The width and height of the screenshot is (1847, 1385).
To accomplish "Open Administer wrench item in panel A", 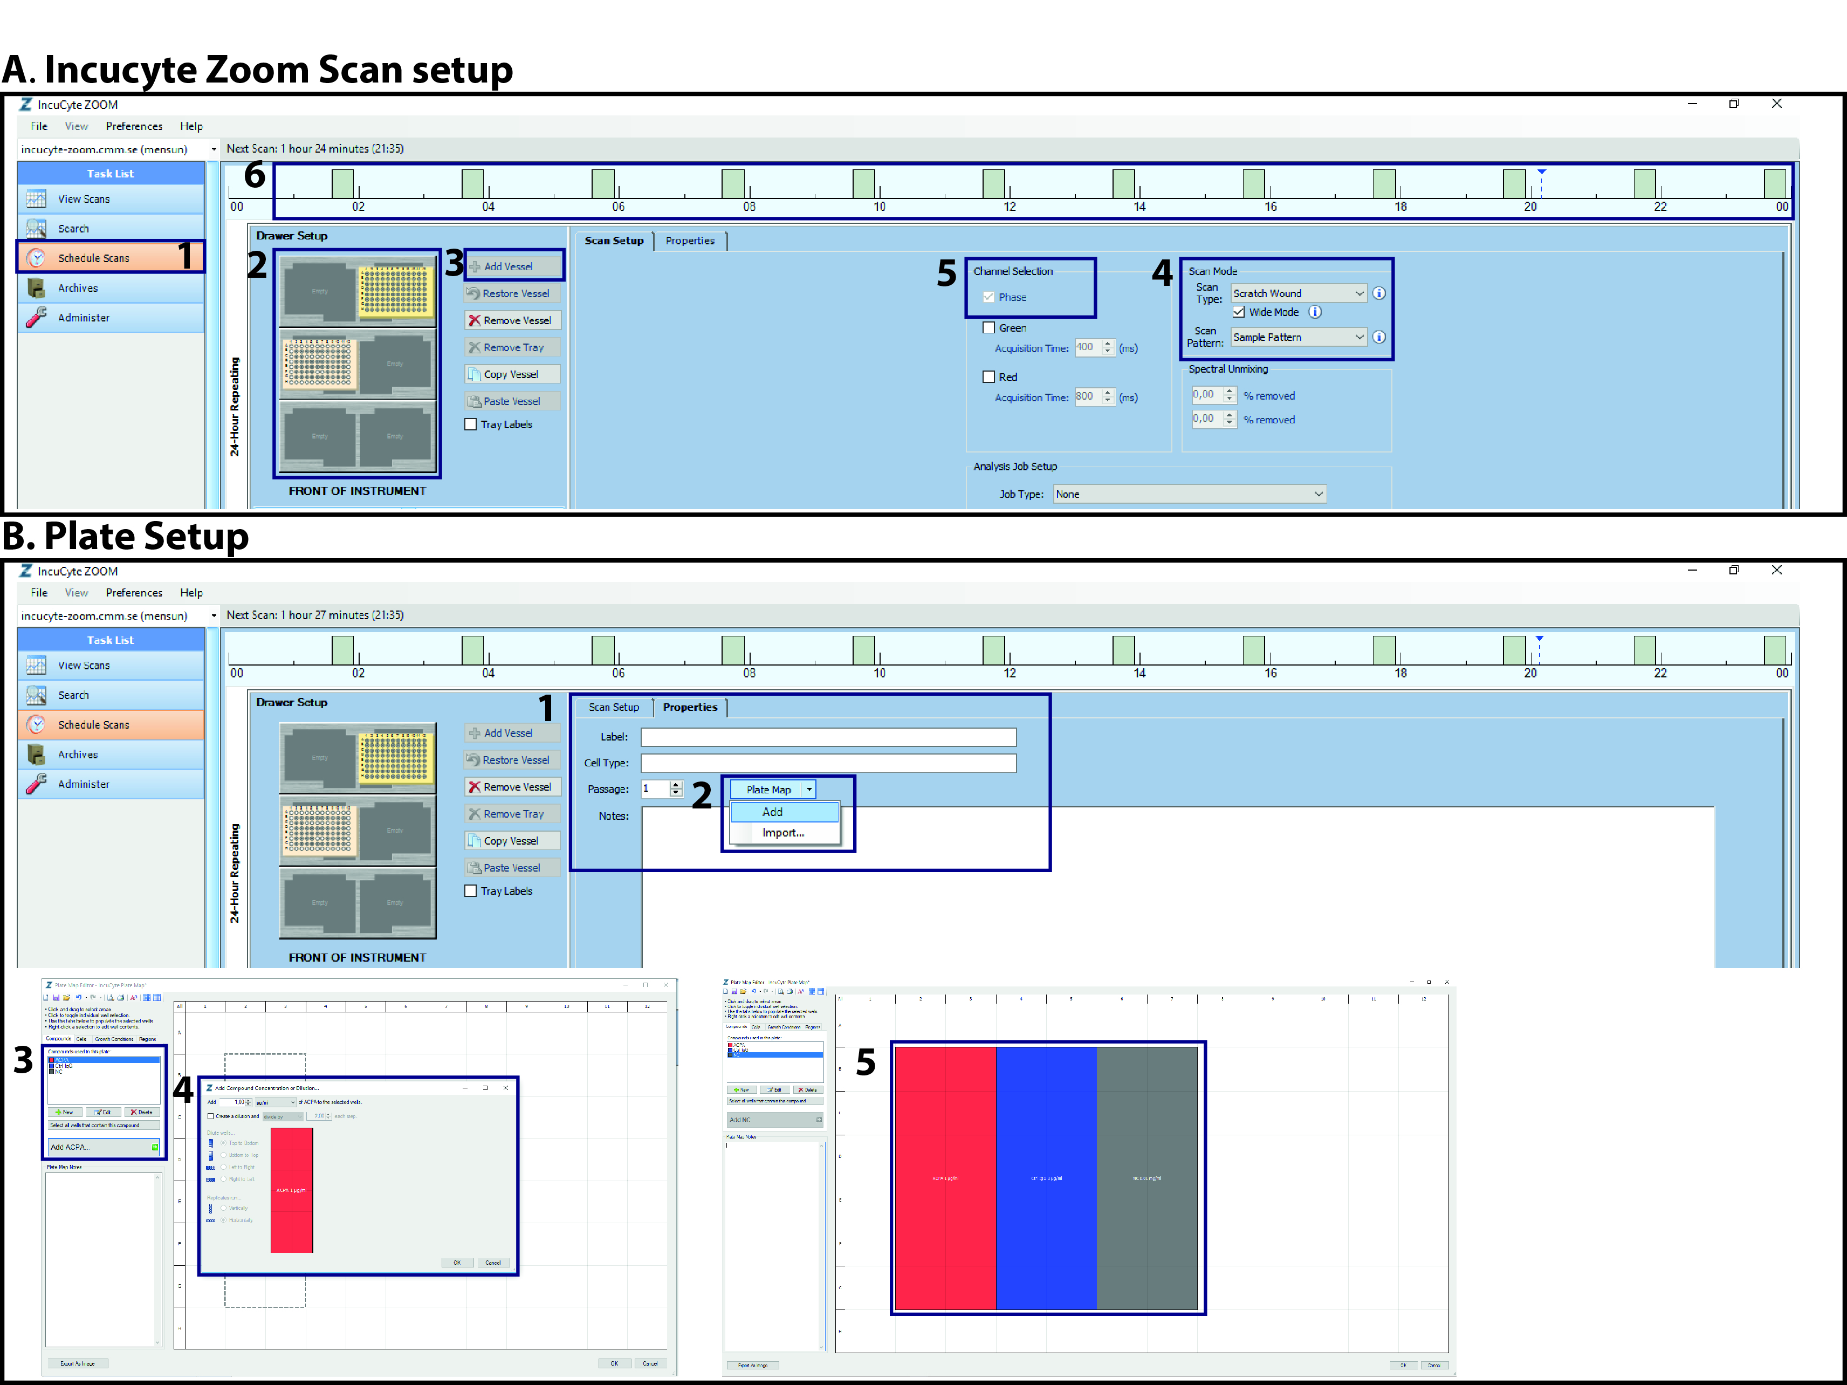I will pos(110,317).
